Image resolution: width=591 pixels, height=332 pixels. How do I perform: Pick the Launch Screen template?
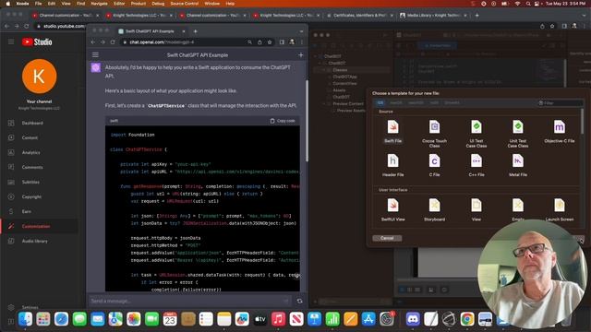tap(560, 209)
